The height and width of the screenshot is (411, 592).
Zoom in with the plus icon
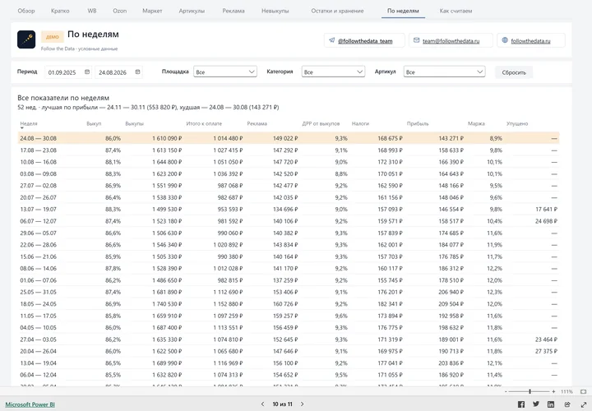[x=553, y=392]
